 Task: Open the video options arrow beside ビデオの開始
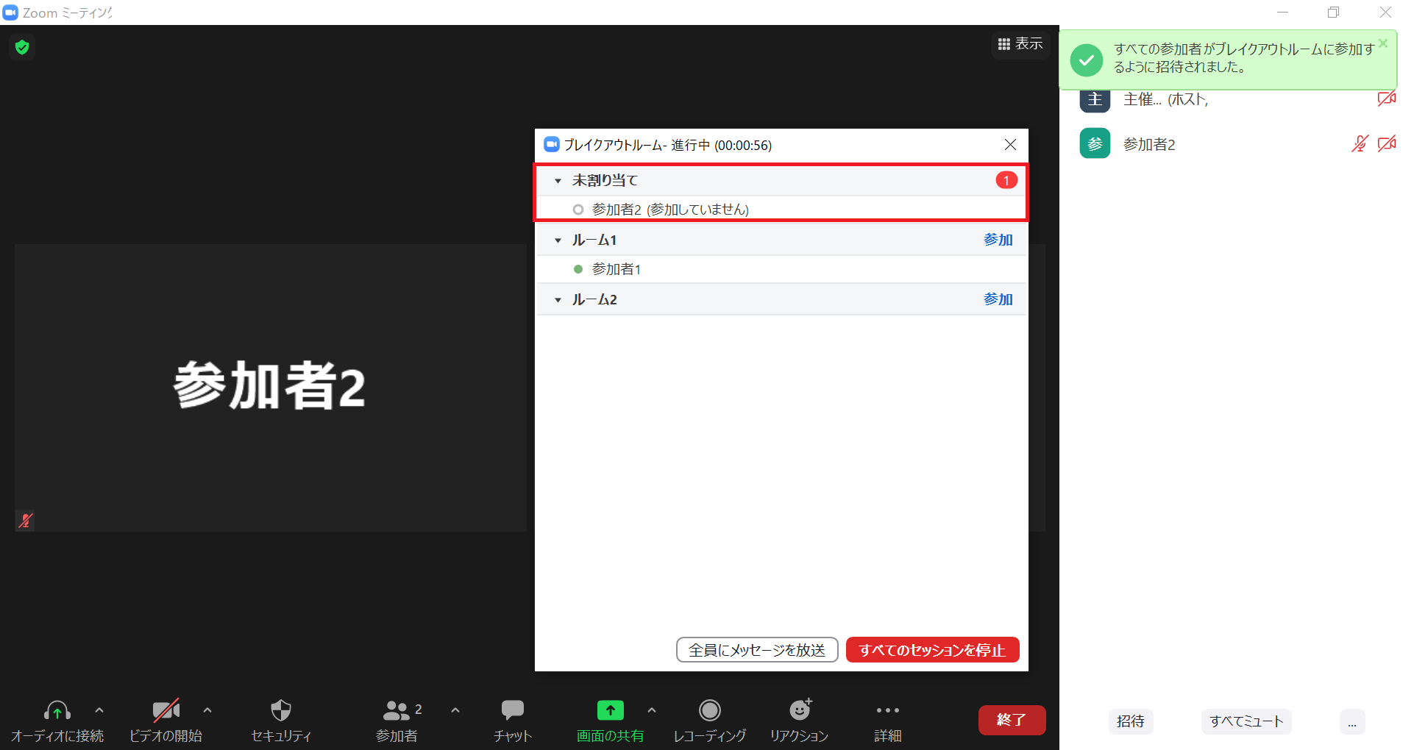[207, 710]
